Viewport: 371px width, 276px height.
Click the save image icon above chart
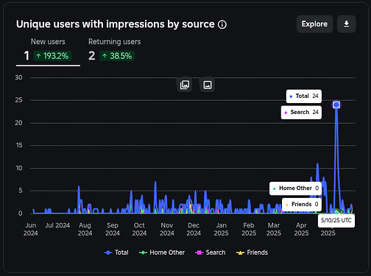point(208,85)
